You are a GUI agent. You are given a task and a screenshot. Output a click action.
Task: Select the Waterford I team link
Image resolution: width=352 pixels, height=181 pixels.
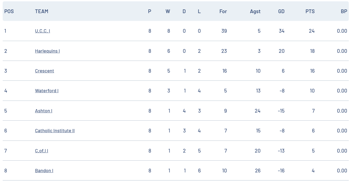pyautogui.click(x=47, y=91)
